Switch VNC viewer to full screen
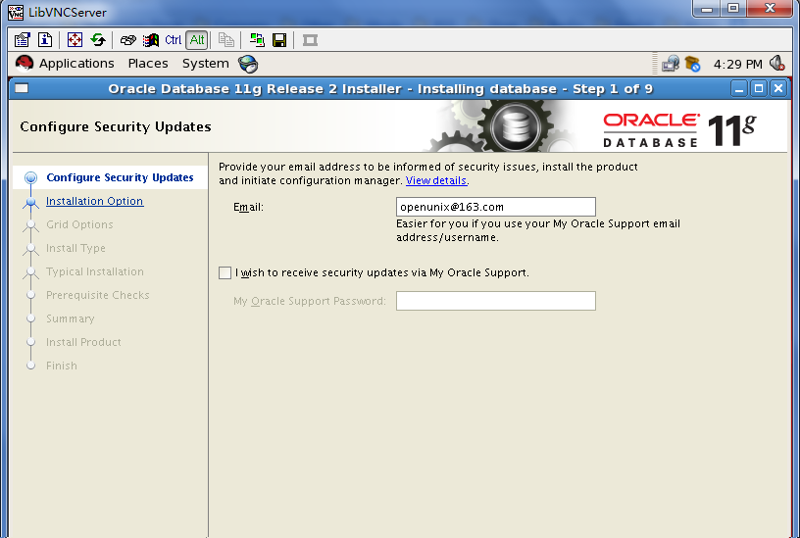Viewport: 800px width, 538px height. tap(75, 40)
